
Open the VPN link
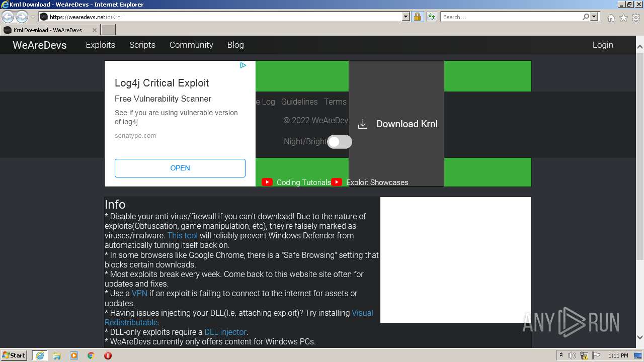(139, 293)
